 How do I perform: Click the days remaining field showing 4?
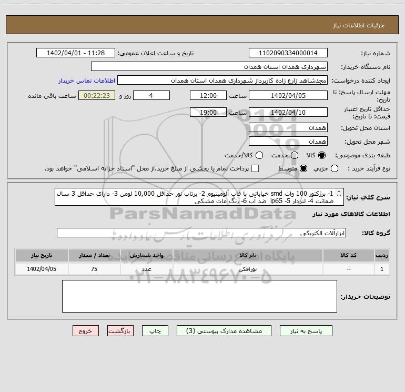click(151, 96)
